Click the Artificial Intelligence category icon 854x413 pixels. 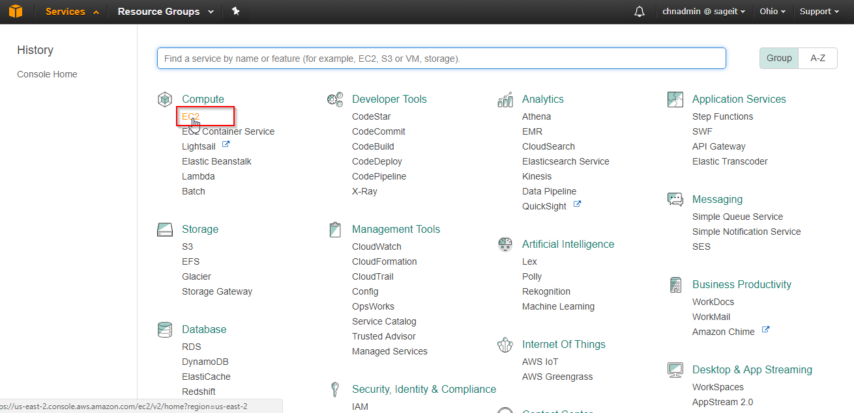pos(505,245)
